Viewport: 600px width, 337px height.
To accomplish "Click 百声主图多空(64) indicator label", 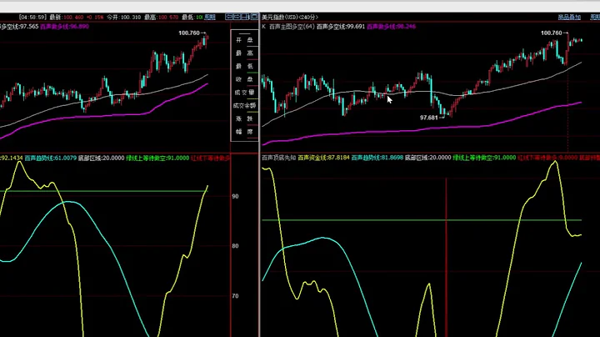I will 291,27.
